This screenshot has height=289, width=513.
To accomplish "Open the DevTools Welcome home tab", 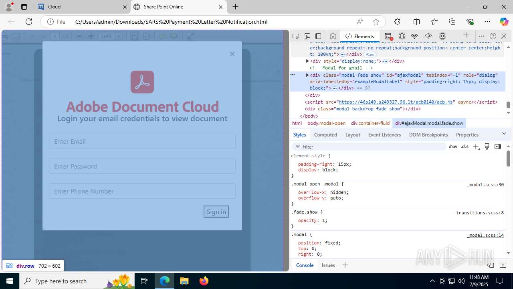I will (333, 36).
